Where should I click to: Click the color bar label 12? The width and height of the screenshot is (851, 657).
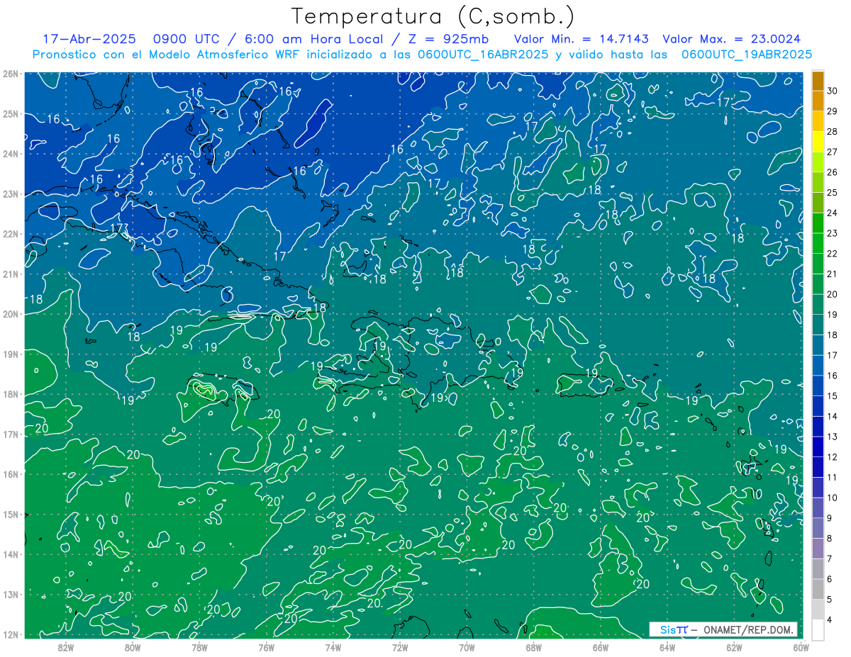833,457
